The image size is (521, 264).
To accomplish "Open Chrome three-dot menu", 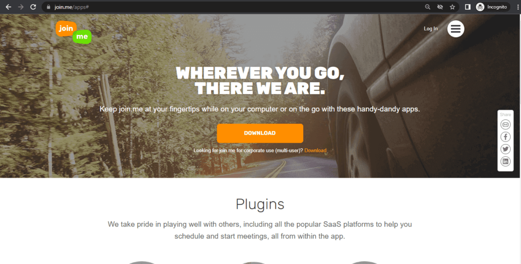I will pos(517,7).
